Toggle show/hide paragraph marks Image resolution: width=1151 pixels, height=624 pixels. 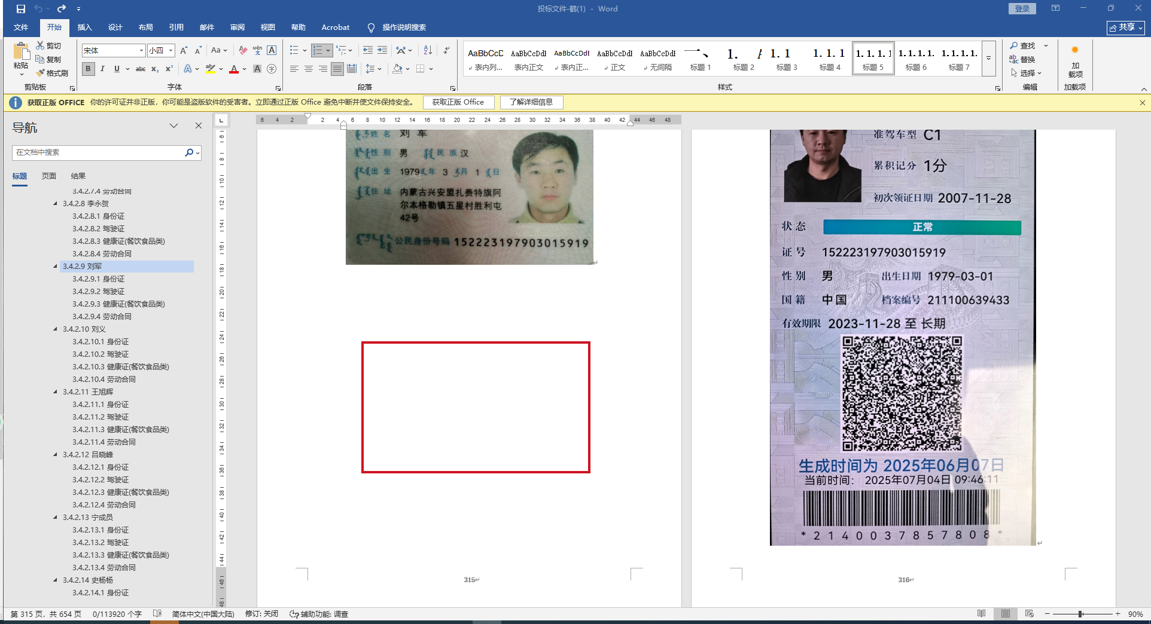pos(446,50)
